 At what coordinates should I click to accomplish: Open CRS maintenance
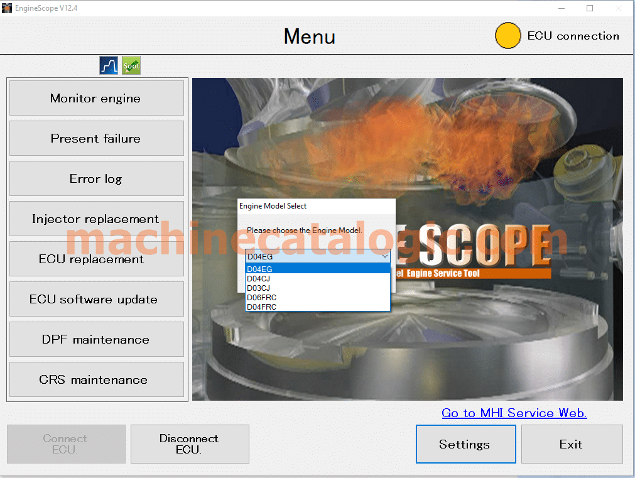pos(96,379)
